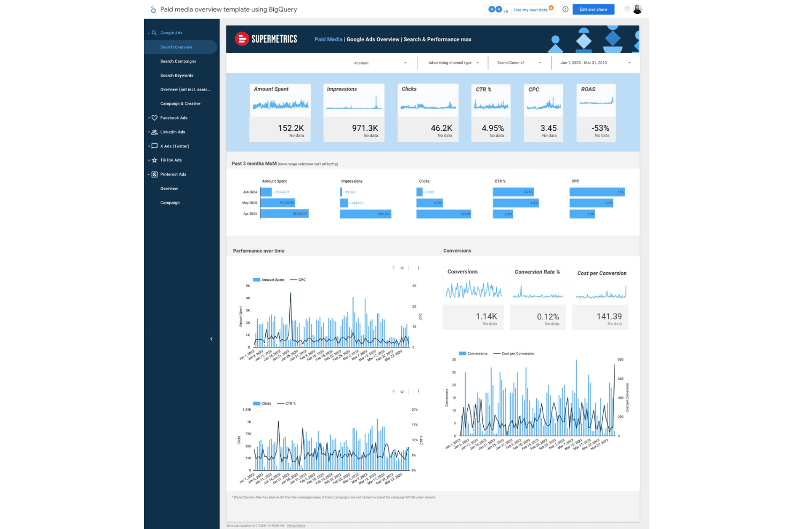Viewport: 793px width, 529px height.
Task: Select the LinkedIn Ads people icon
Action: [154, 132]
